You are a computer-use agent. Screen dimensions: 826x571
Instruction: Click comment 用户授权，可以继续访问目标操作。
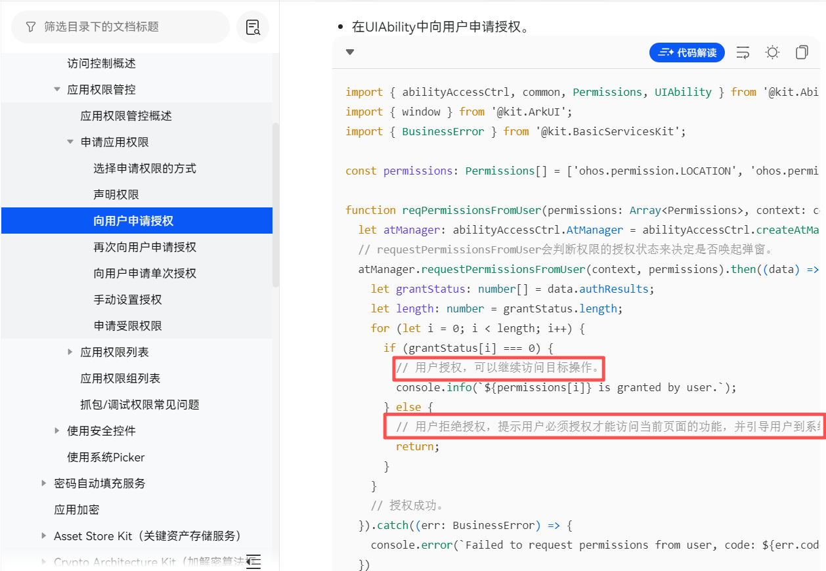[x=499, y=368]
